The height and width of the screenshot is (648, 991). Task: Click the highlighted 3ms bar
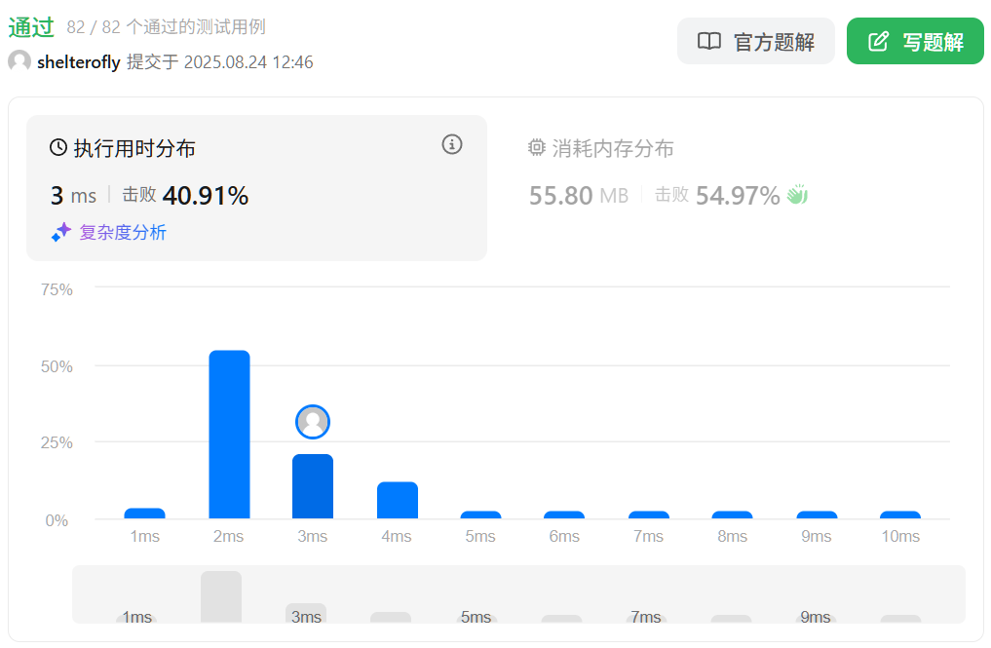(313, 486)
